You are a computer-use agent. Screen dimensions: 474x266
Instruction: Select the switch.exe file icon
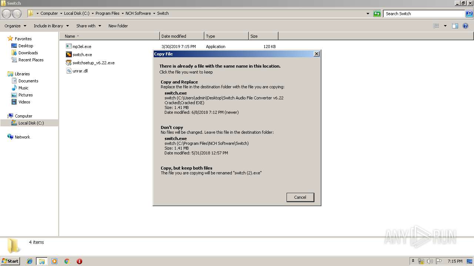[x=69, y=55]
